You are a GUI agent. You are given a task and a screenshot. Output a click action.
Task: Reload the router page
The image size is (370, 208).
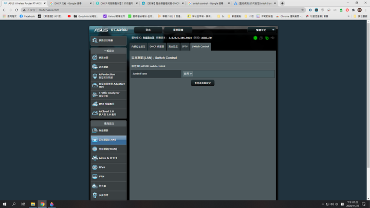16,10
